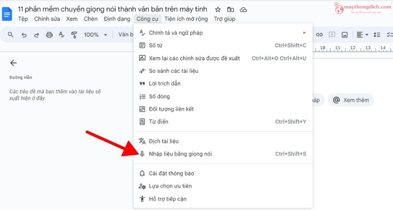
Task: Click the notification bell icon
Action: pyautogui.click(x=142, y=174)
